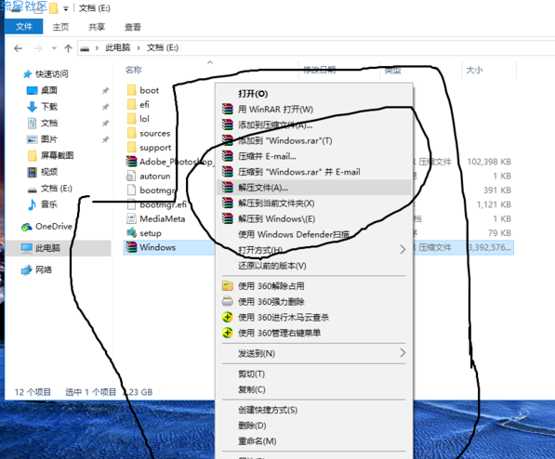Choose 用 WinRAR 打开(W)
The image size is (555, 459).
[313, 109]
